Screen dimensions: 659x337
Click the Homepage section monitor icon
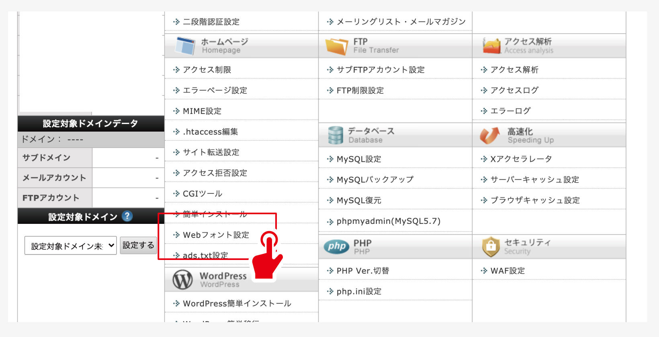185,46
